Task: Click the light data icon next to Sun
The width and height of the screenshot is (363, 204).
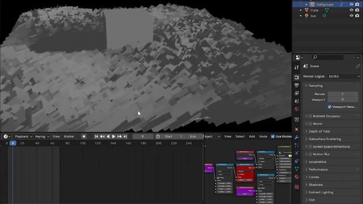Action: 324,16
